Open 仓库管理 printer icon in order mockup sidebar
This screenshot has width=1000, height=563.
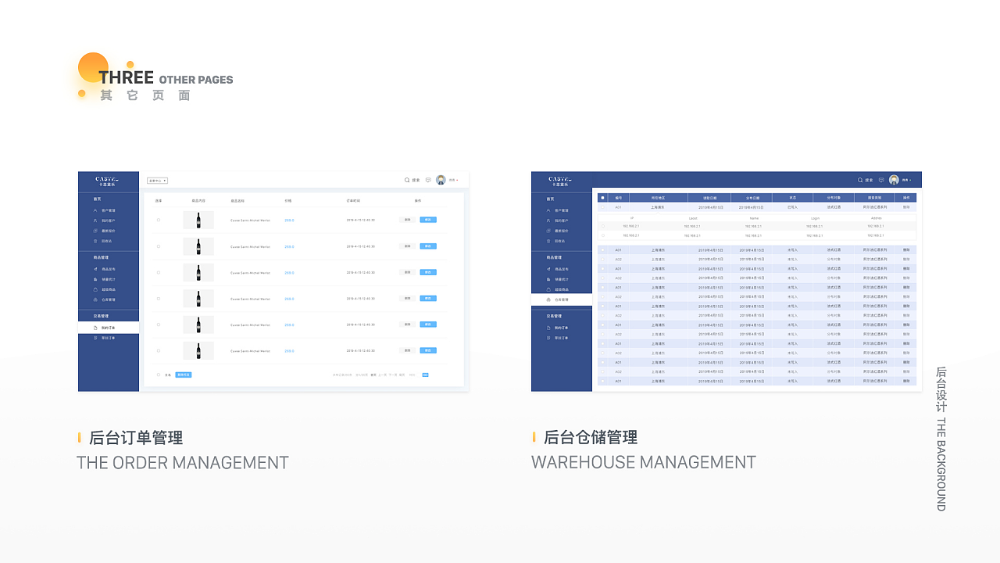95,299
